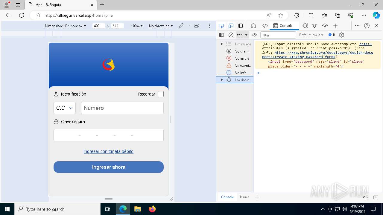Image resolution: width=383 pixels, height=215 pixels.
Task: Open Edge Favorites list icon
Action: pyautogui.click(x=324, y=15)
